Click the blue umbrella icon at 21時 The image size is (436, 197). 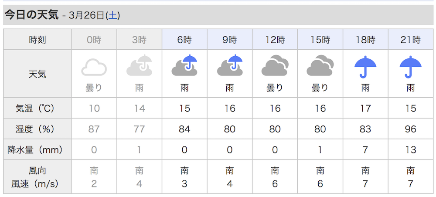click(411, 67)
